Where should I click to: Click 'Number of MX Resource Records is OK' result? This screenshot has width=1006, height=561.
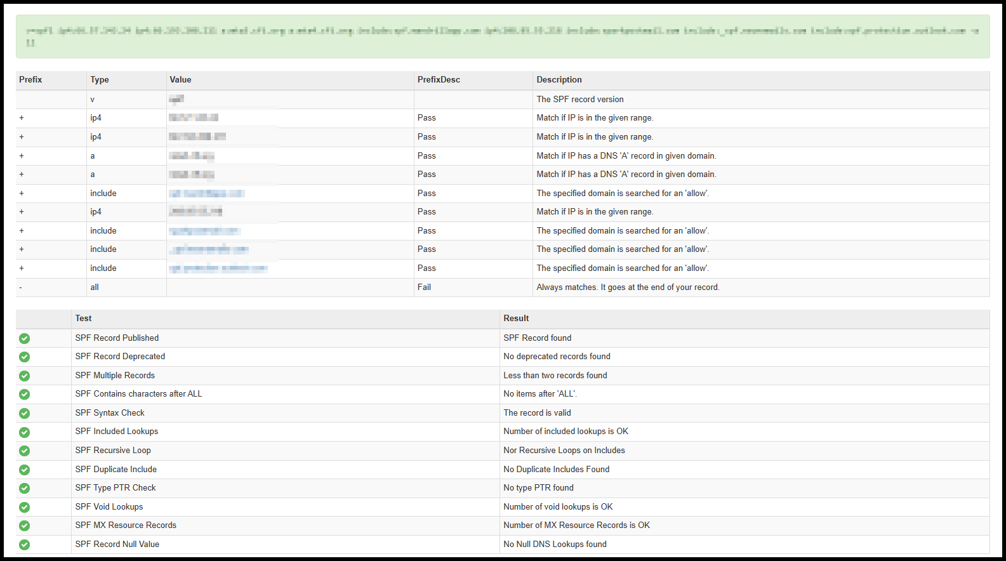[x=576, y=525]
